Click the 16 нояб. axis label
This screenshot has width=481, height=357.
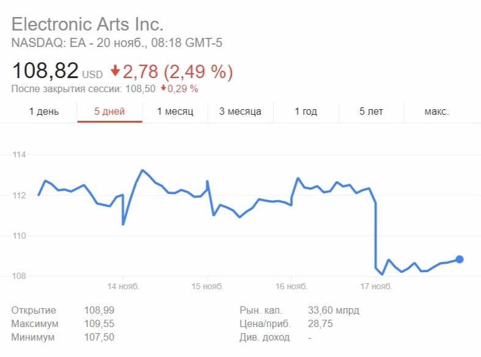292,287
